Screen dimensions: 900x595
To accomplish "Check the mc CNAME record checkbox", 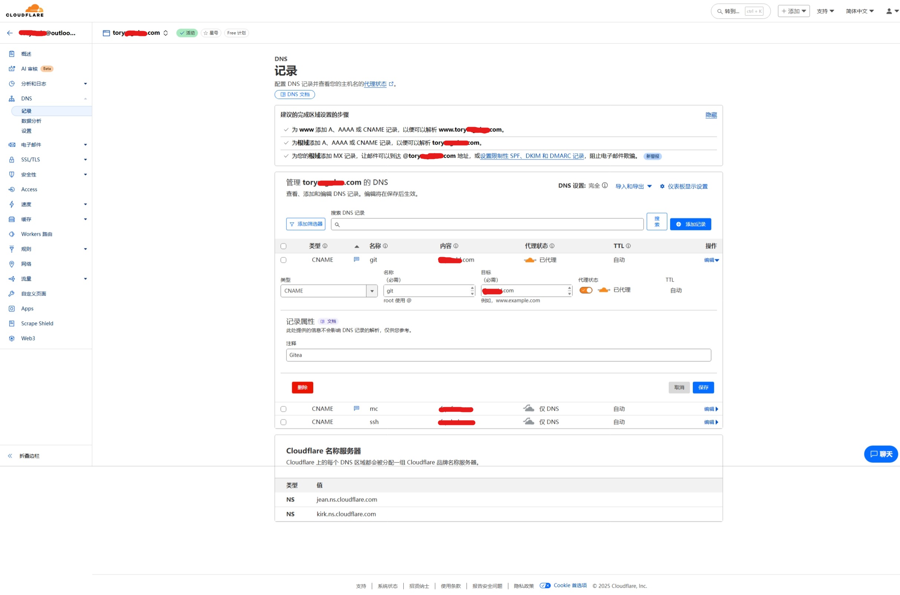I will click(283, 409).
